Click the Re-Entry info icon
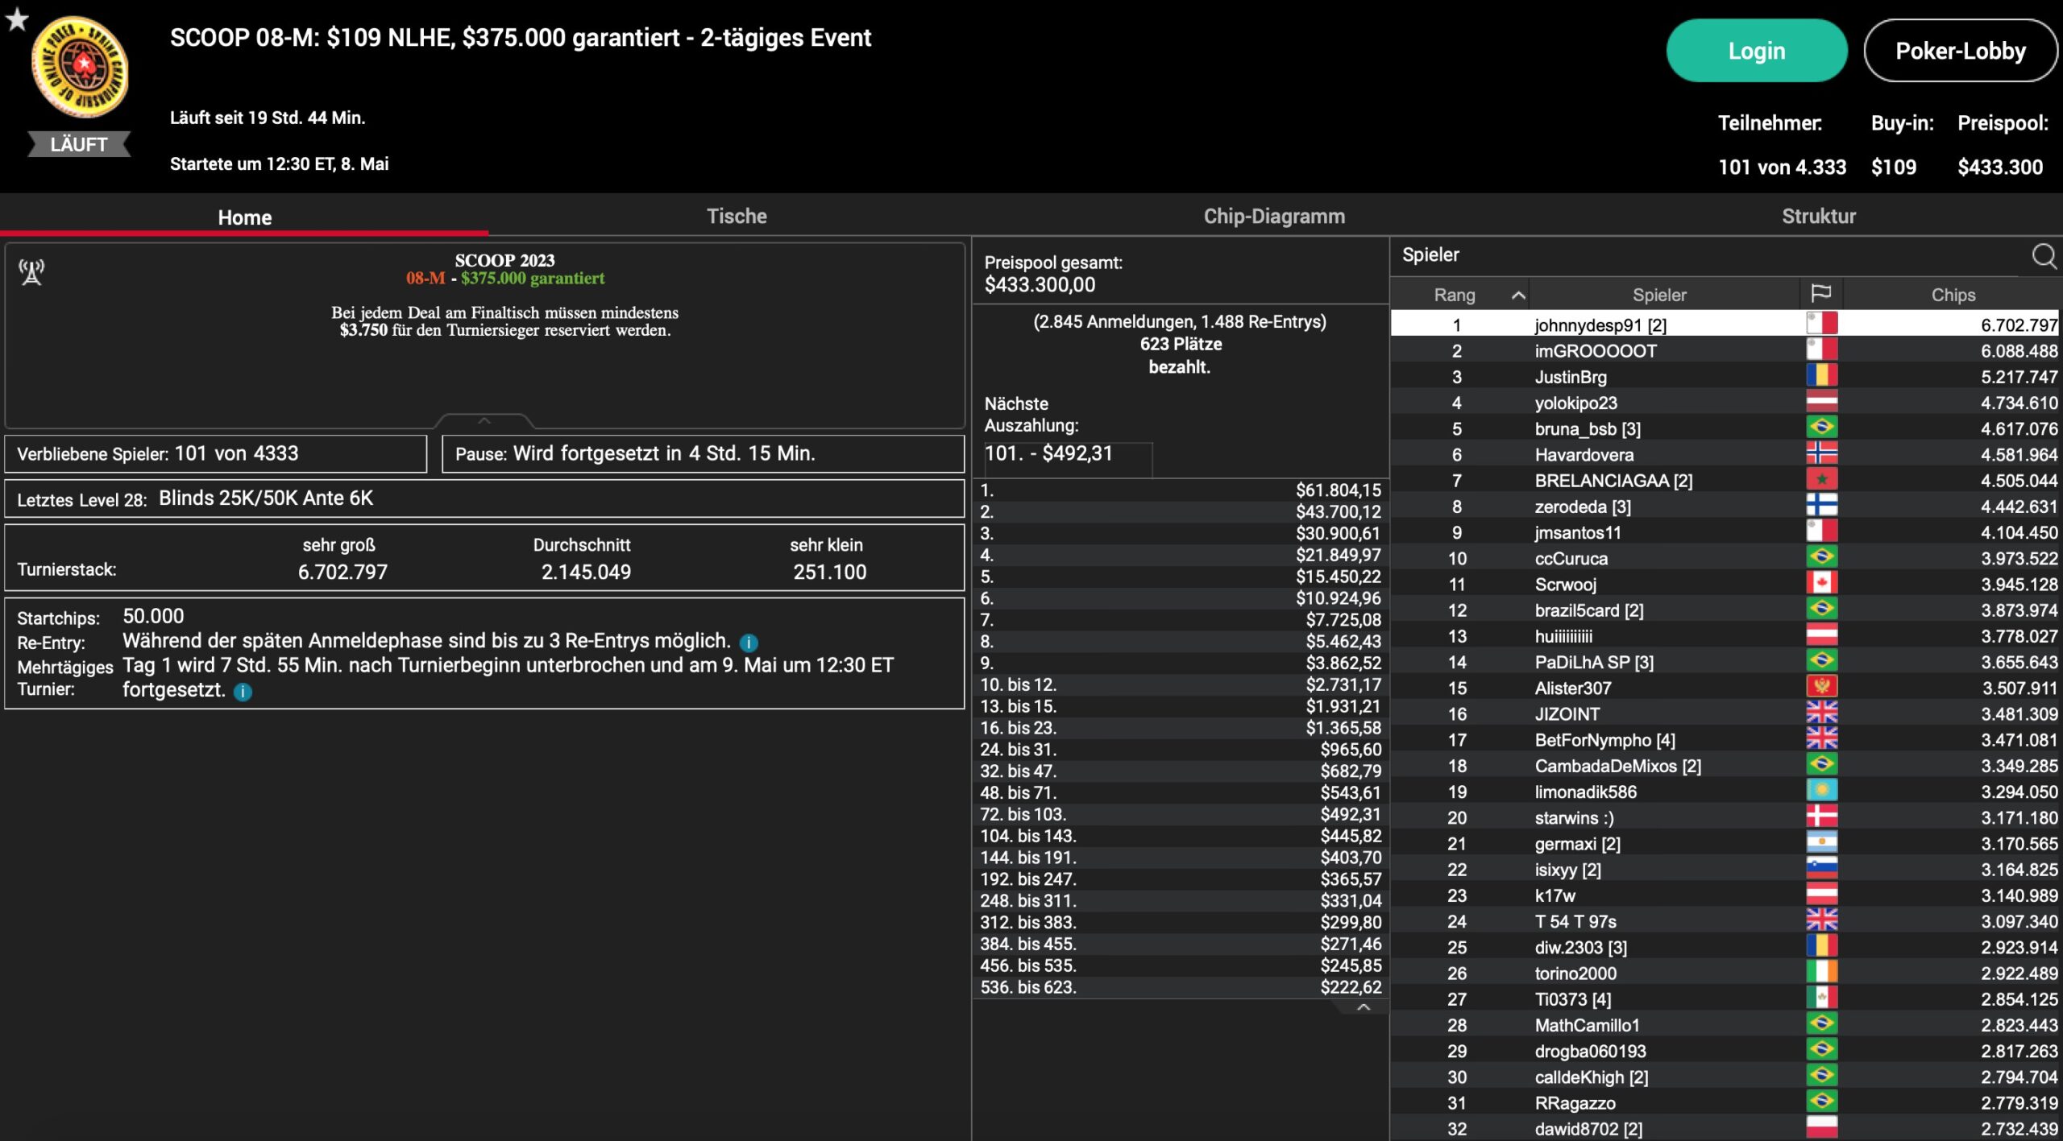This screenshot has width=2063, height=1141. coord(749,643)
